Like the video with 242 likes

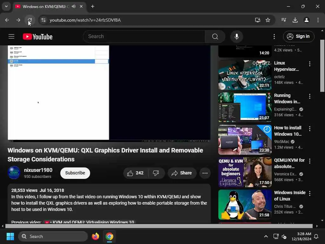pyautogui.click(x=136, y=173)
